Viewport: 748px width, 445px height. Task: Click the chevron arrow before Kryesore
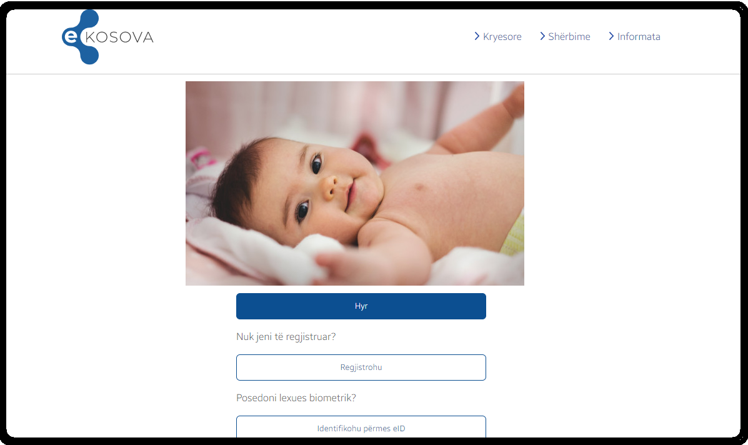coord(477,36)
